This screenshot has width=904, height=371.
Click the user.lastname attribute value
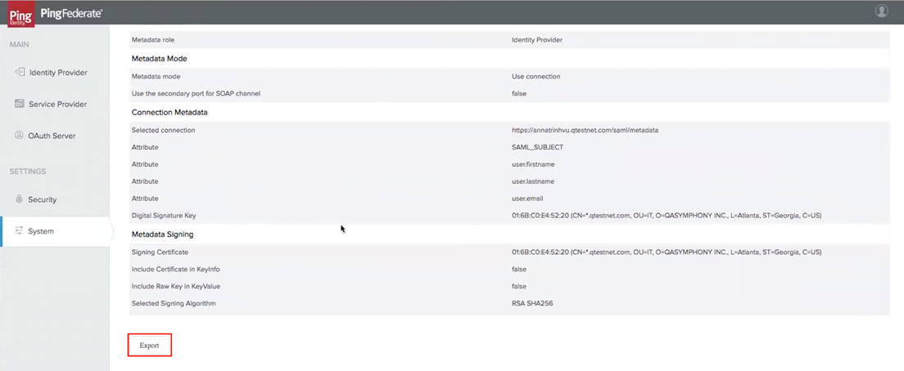tap(533, 181)
